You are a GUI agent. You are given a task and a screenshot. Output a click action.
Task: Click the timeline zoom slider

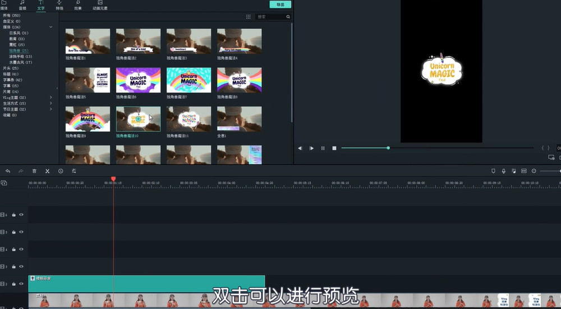point(550,171)
